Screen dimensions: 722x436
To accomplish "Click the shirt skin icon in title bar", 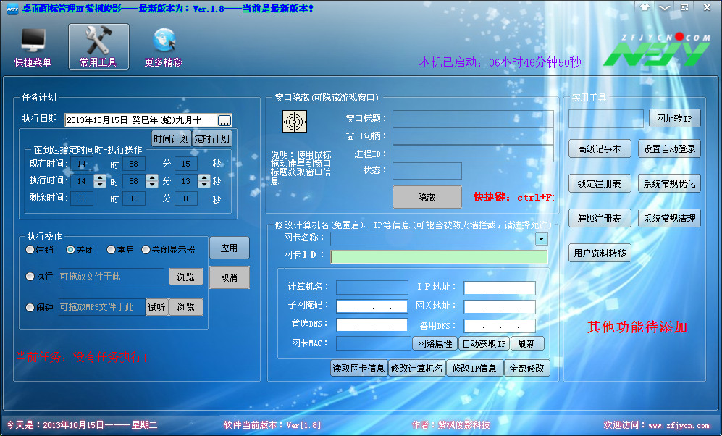I will coord(645,7).
